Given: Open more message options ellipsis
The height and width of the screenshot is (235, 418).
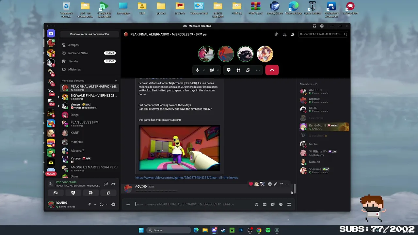Looking at the screenshot, I should tap(287, 184).
